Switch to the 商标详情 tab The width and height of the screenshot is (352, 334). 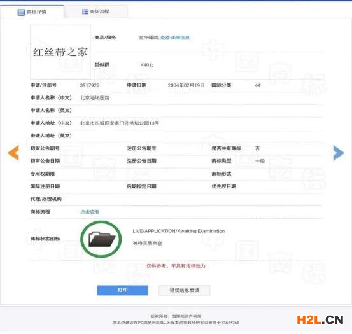pyautogui.click(x=32, y=12)
